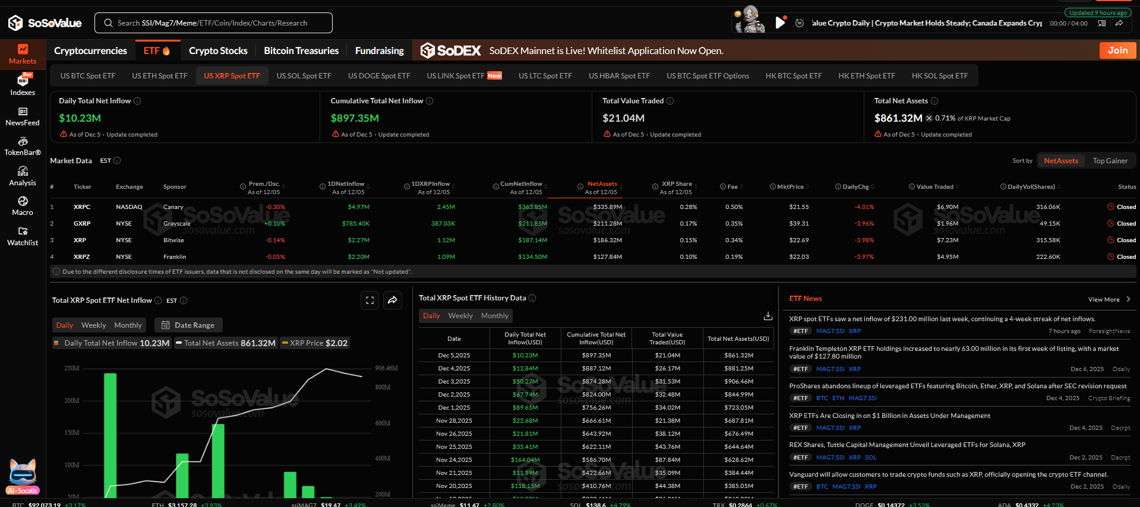Open the Analysis sidebar section
This screenshot has width=1140, height=507.
[x=23, y=176]
